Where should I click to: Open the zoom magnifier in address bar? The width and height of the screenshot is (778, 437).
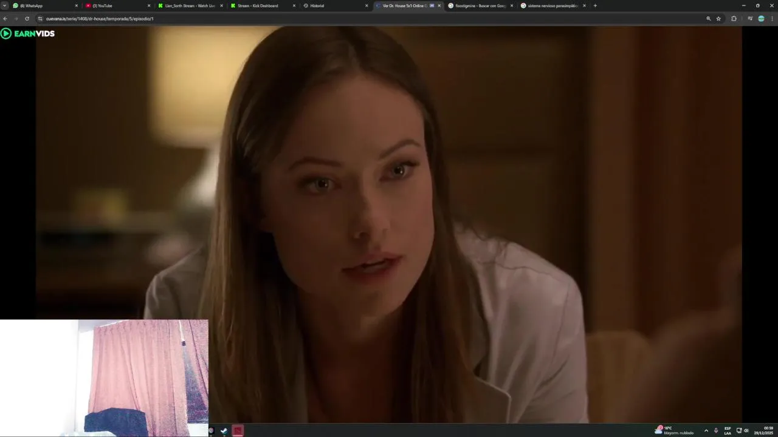(708, 19)
